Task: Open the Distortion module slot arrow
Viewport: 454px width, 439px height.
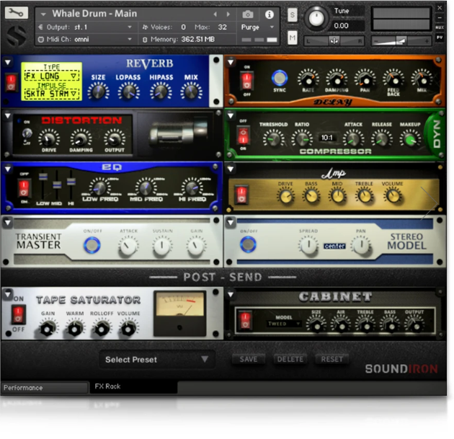Action: pyautogui.click(x=8, y=116)
